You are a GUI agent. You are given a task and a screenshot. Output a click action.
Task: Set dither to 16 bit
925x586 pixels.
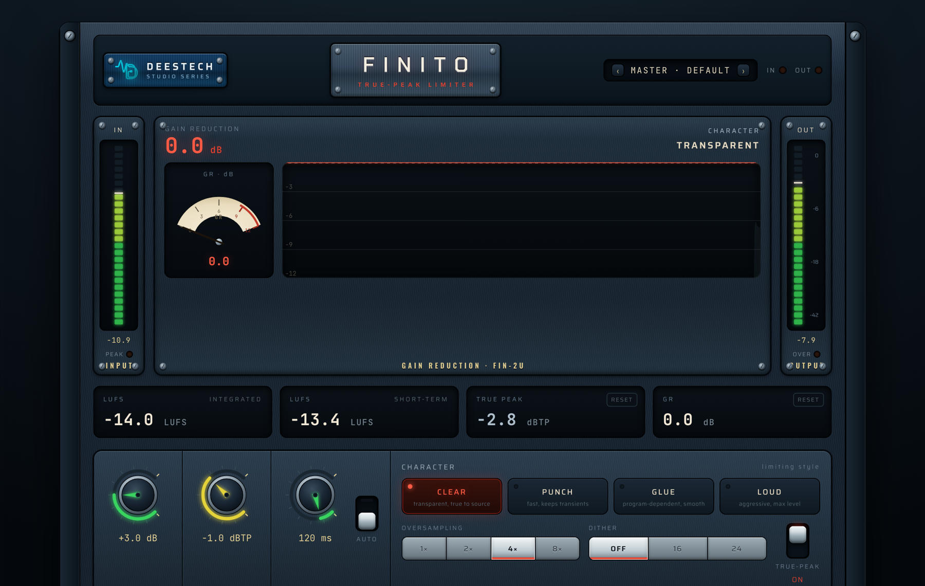coord(678,548)
